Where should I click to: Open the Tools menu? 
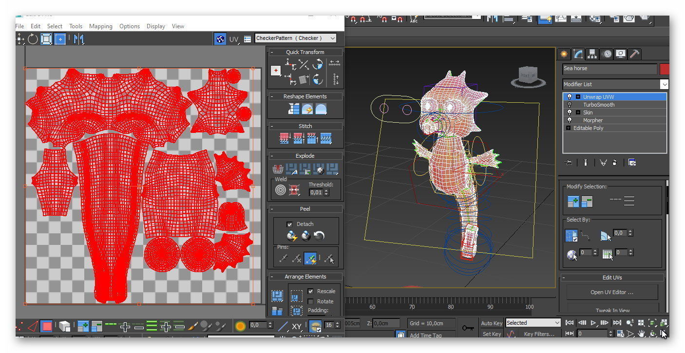pos(76,26)
